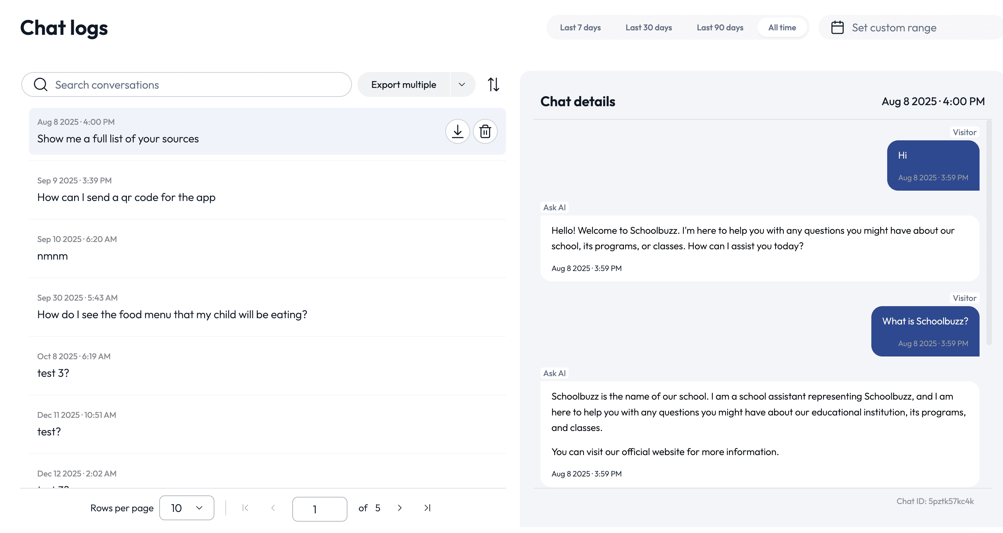
Task: Click the 'Oct 8 2025 · 6:19 AM' timestamp
Action: [74, 356]
